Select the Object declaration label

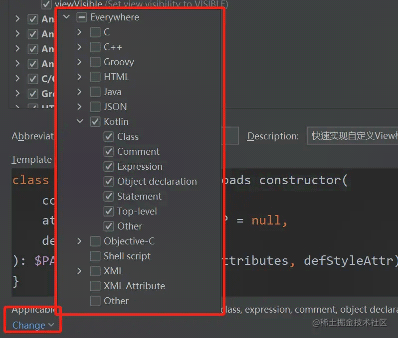[x=157, y=181]
